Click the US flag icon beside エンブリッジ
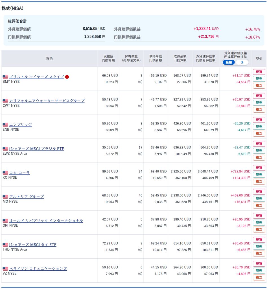The image size is (269, 289). click(5, 125)
